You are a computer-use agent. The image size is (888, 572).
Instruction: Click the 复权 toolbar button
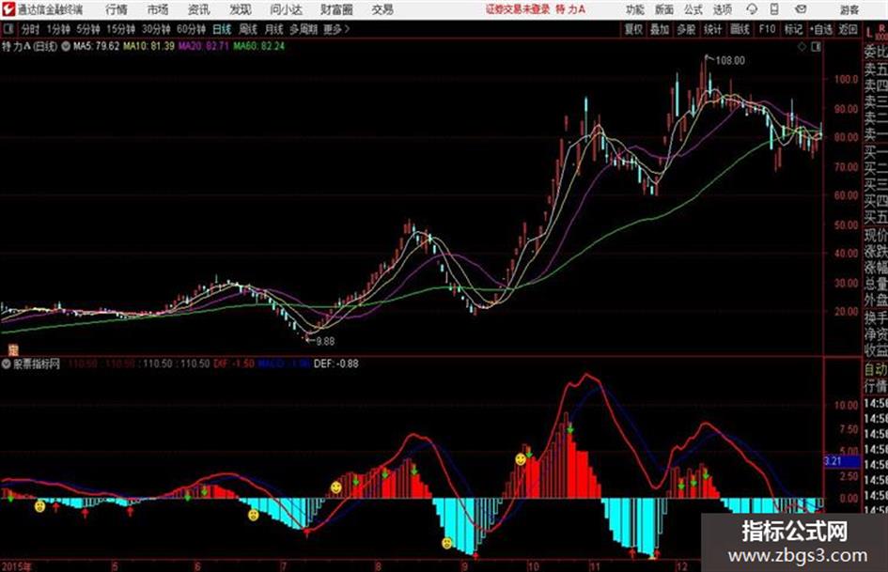633,29
